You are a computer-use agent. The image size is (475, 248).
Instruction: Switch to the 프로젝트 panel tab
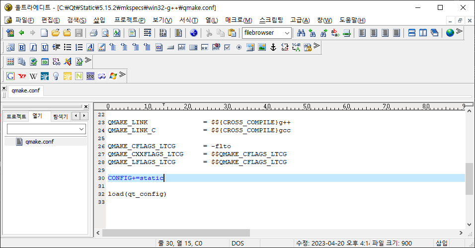pos(16,116)
